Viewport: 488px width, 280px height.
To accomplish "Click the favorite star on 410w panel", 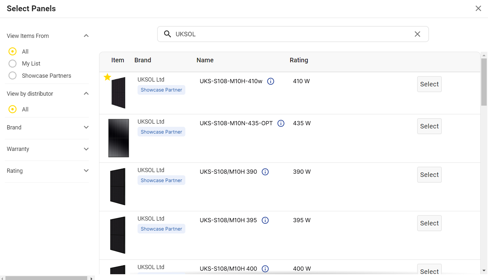I will click(x=107, y=77).
